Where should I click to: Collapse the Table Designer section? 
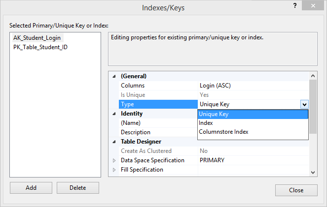click(114, 142)
